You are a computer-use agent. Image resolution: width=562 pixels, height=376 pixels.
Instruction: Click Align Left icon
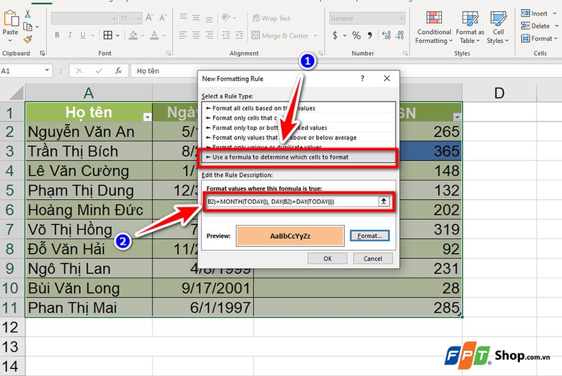click(183, 35)
